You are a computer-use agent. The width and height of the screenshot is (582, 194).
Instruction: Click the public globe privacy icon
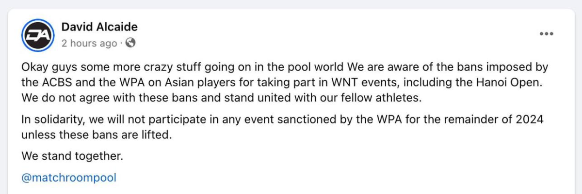click(130, 43)
